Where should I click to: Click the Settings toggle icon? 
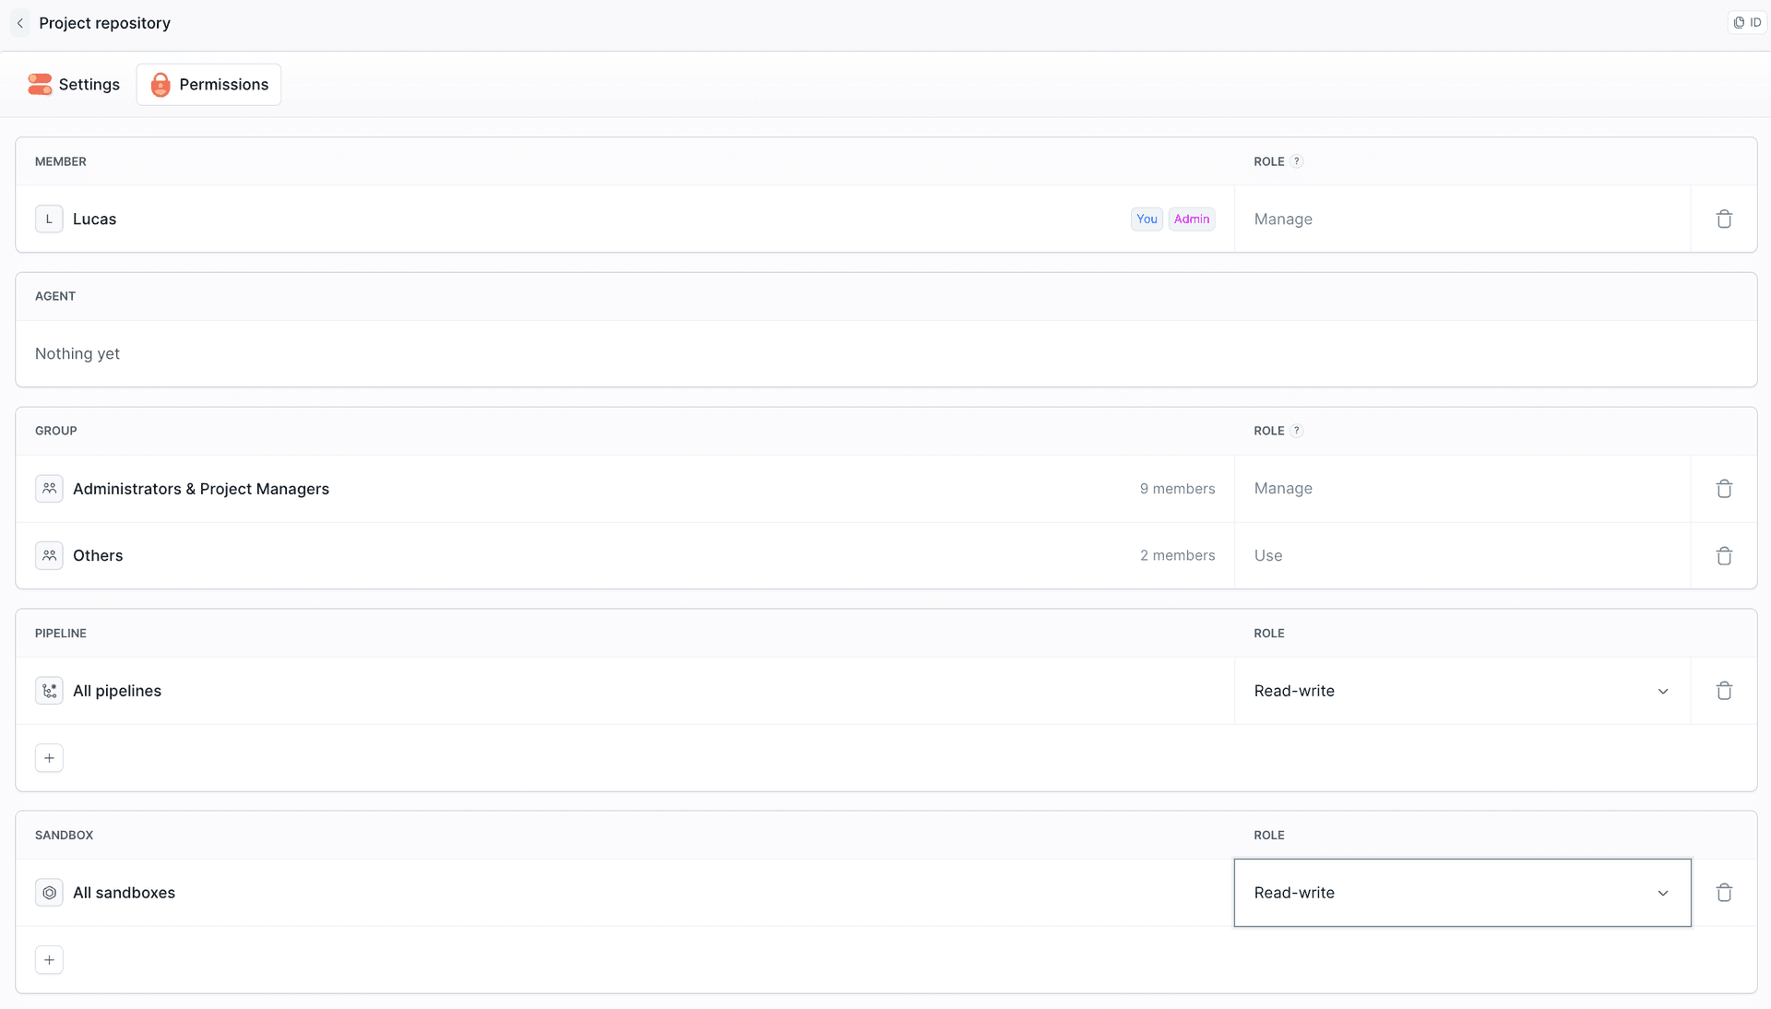tap(40, 85)
